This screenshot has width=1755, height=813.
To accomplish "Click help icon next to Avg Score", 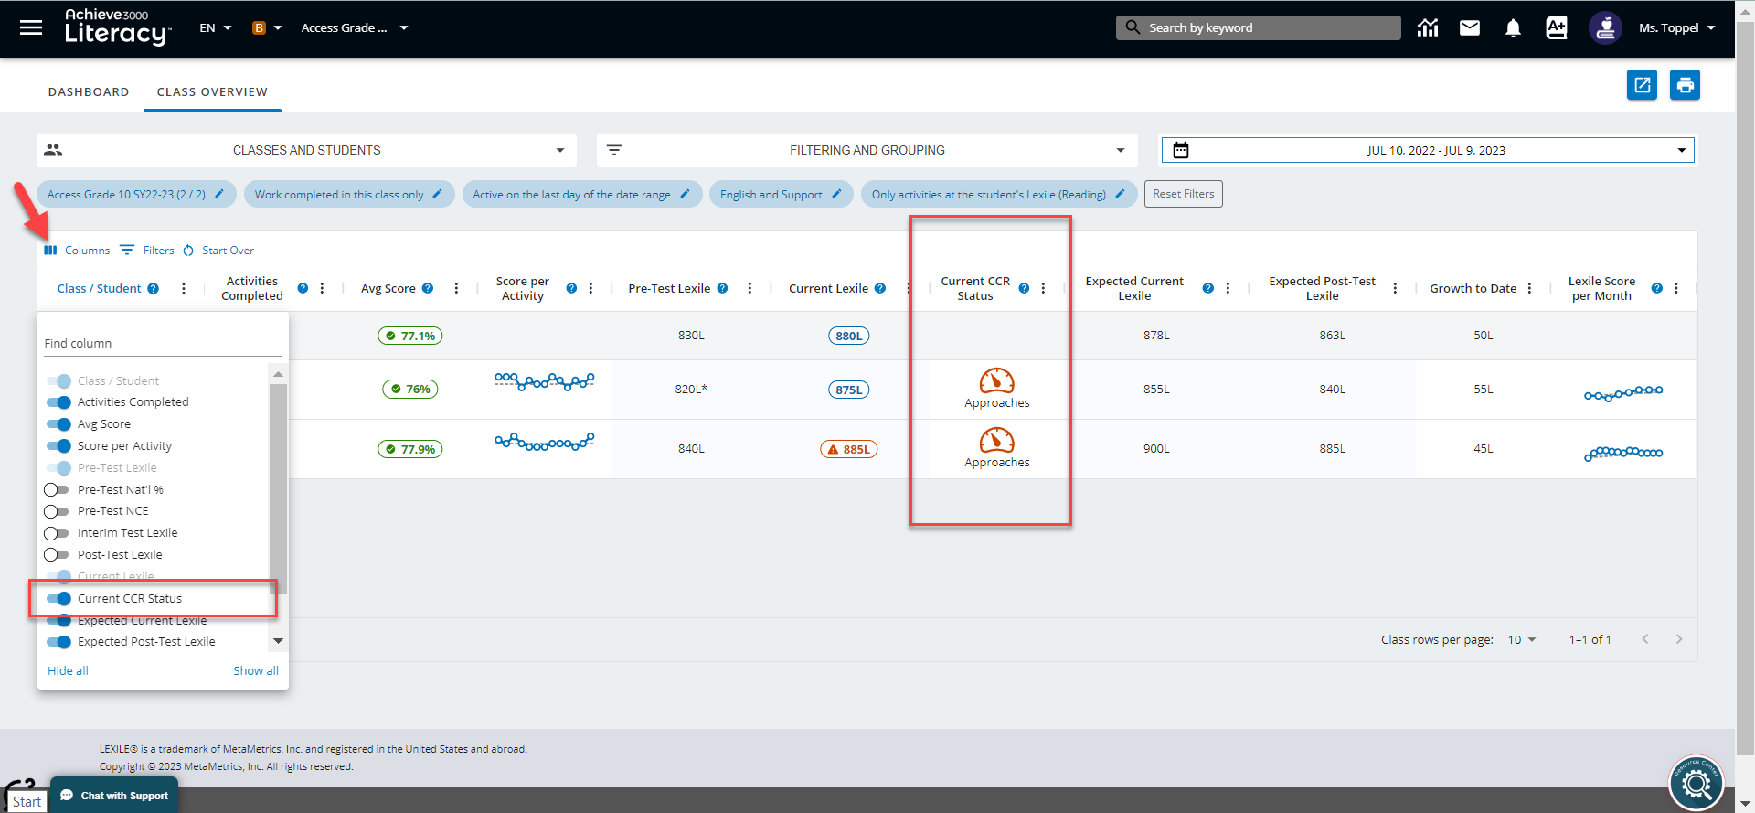I will click(x=428, y=288).
